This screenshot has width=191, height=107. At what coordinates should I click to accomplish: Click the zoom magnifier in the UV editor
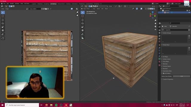(x=77, y=12)
